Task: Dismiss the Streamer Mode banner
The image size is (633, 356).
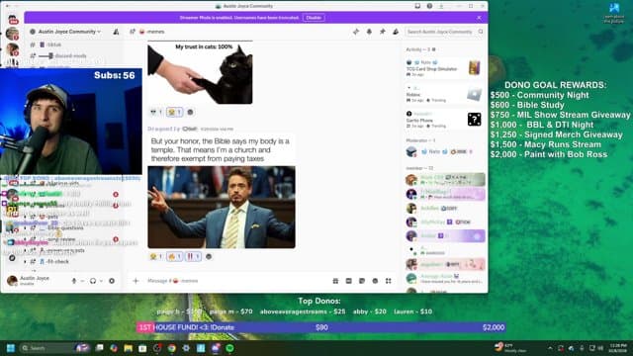Action: [x=479, y=18]
